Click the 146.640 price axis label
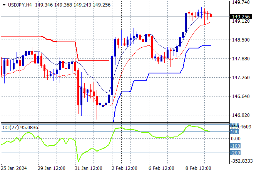The image size is (254, 173). [241, 96]
